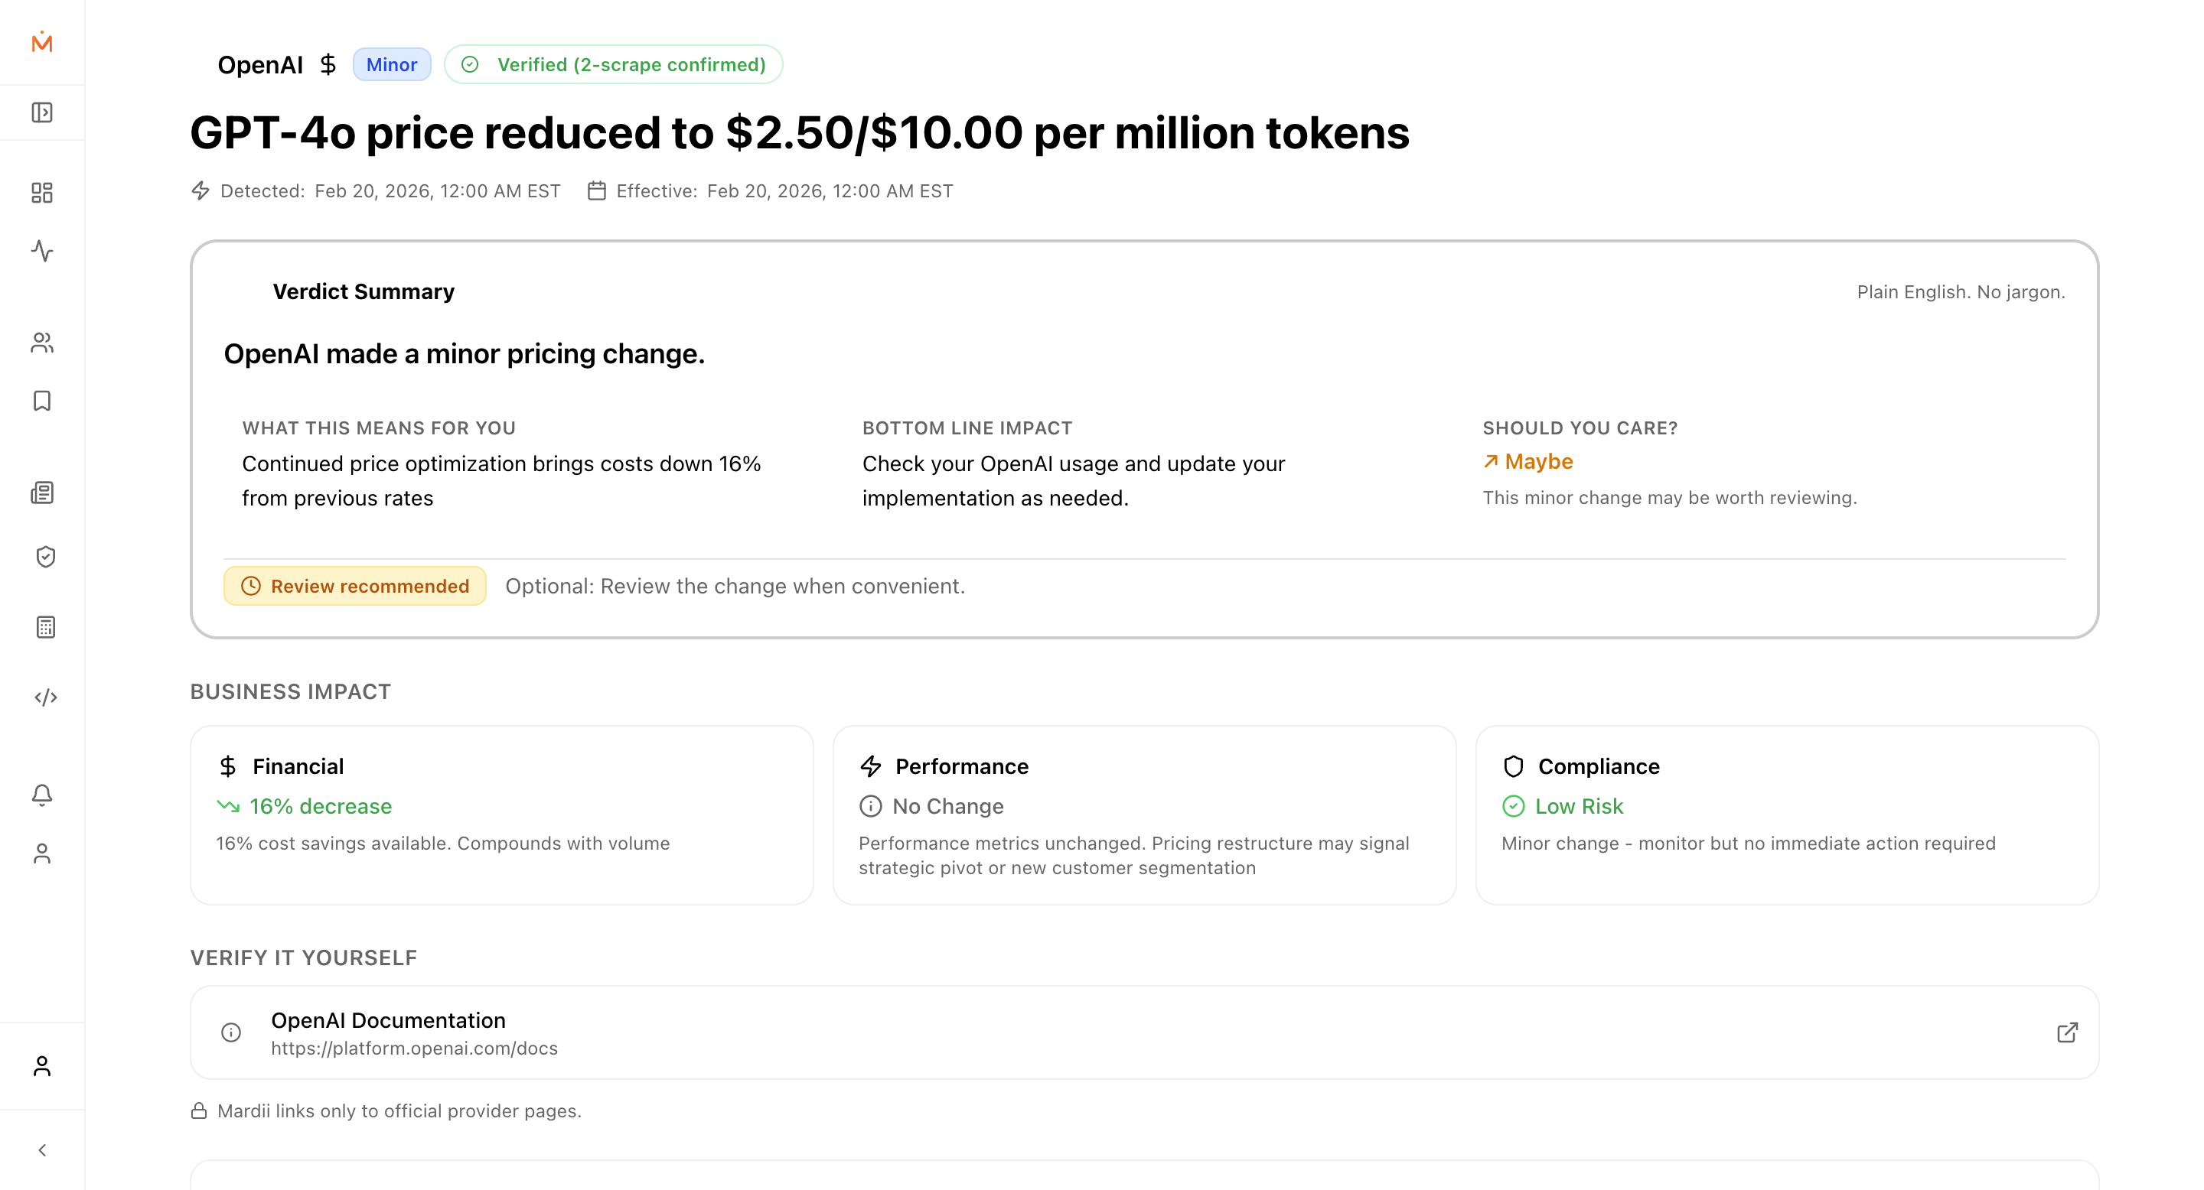Select the Financial impact card

click(x=501, y=814)
